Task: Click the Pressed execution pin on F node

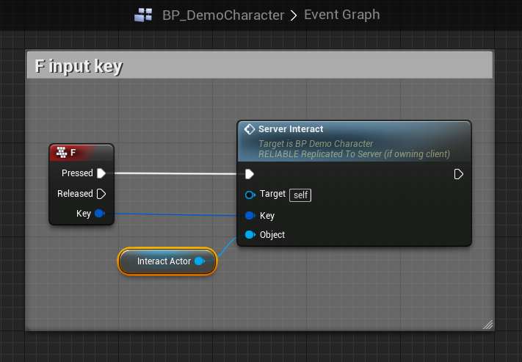Action: tap(101, 173)
